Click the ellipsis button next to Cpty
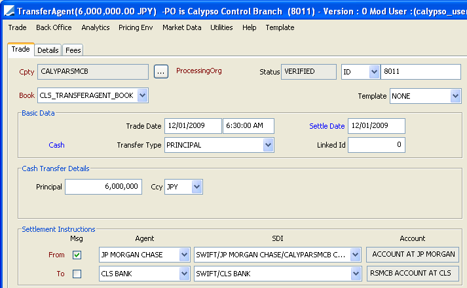Screen dimensions: 467x288 pyautogui.click(x=161, y=72)
